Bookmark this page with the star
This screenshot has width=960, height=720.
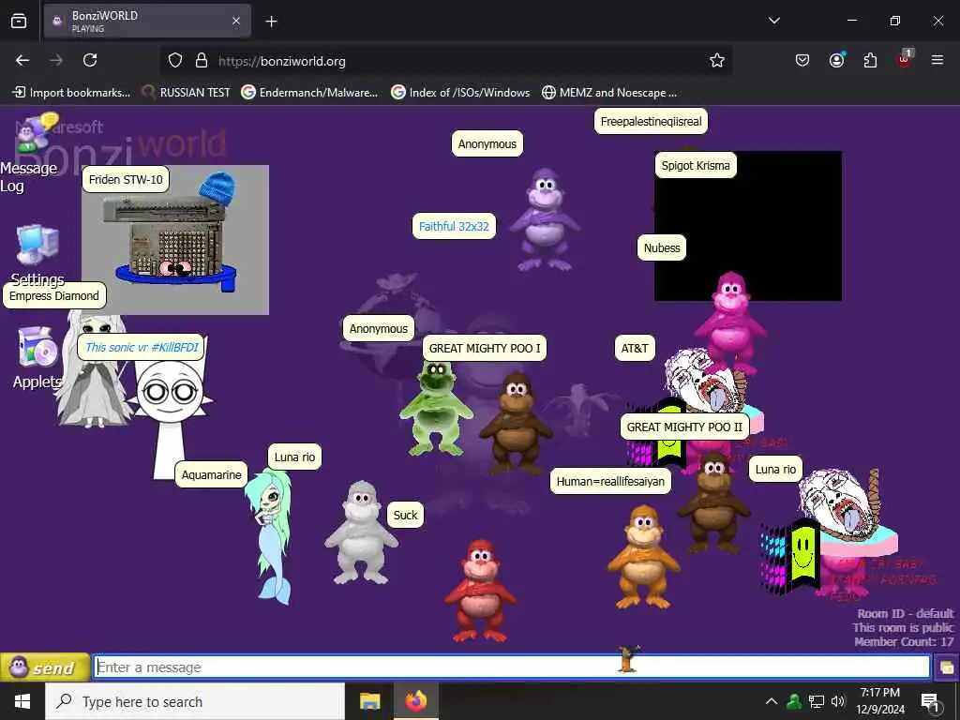click(717, 60)
